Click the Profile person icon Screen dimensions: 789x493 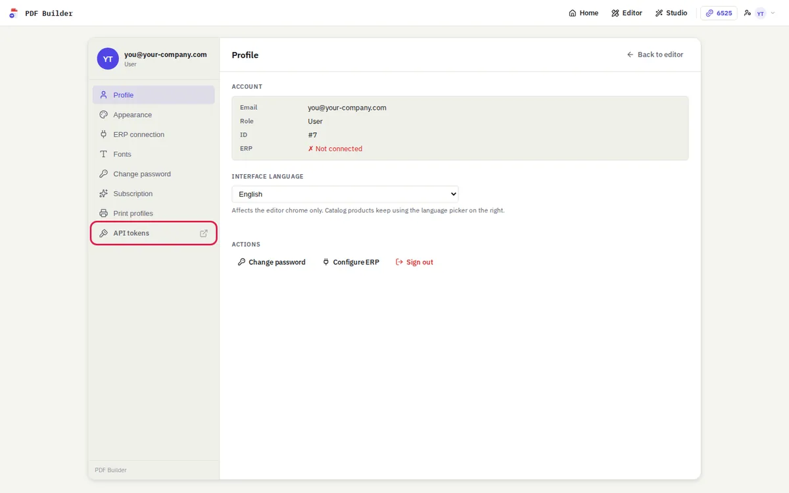click(103, 95)
